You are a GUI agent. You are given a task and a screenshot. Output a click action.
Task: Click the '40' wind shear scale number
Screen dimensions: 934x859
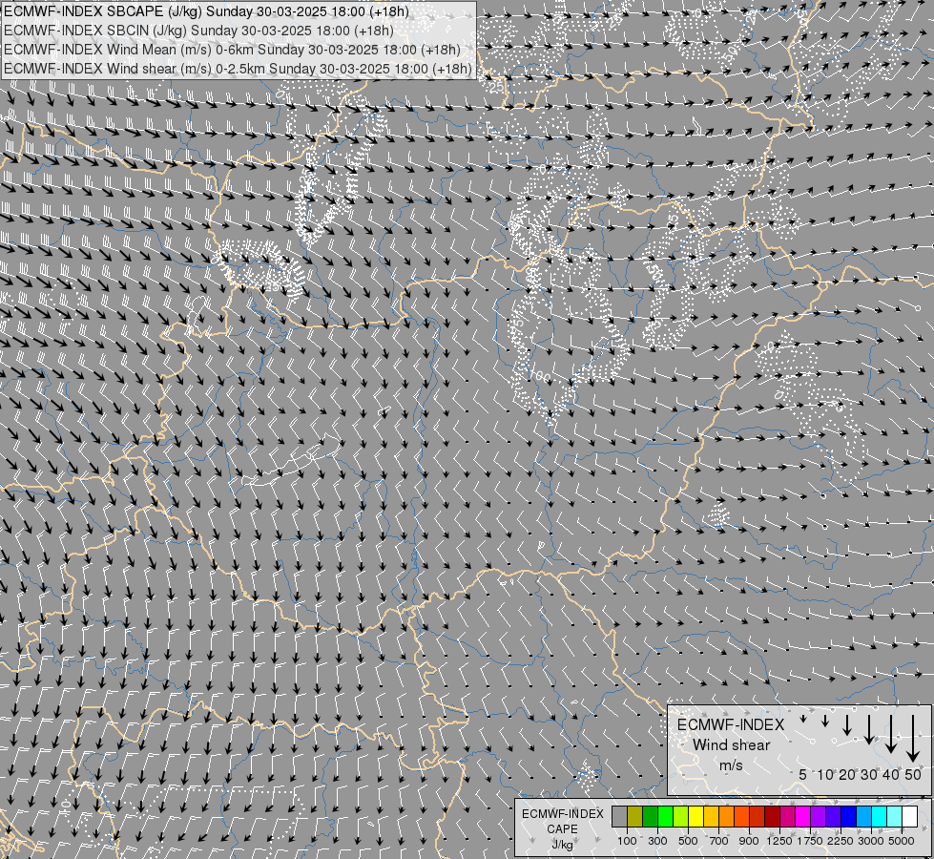tap(890, 774)
